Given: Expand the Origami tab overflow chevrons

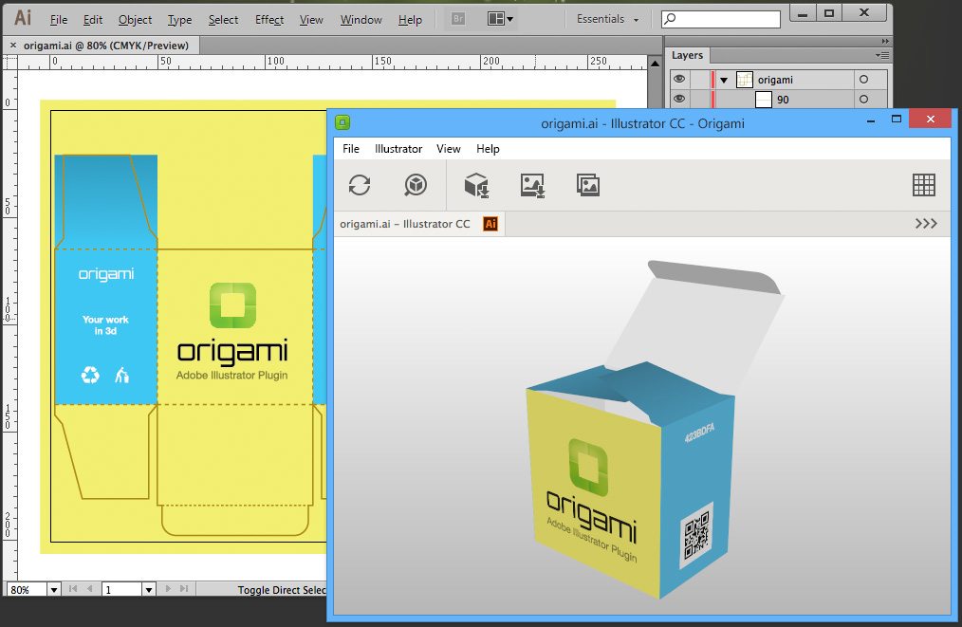Looking at the screenshot, I should coord(926,223).
